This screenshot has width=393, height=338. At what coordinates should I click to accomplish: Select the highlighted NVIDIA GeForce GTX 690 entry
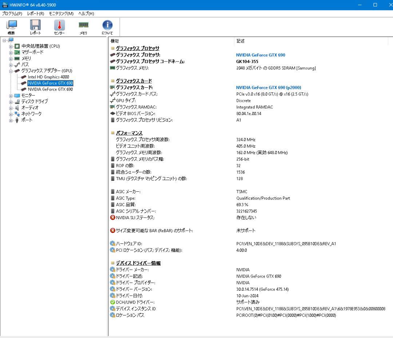coord(50,83)
